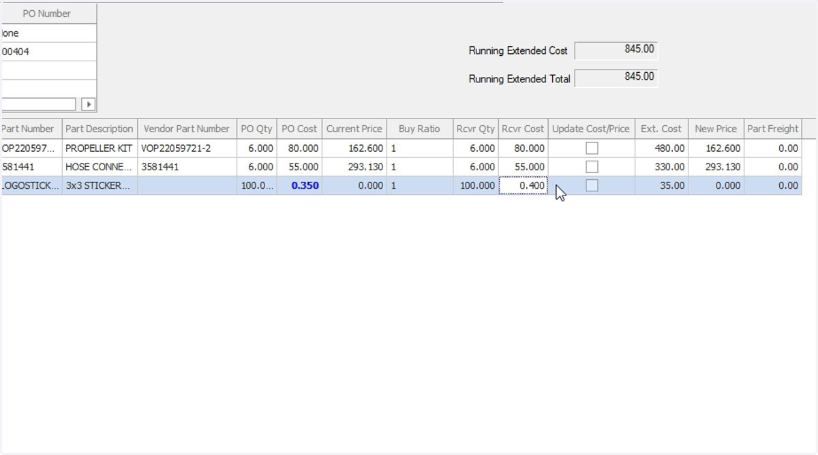Screen dimensions: 818x455
Task: Select the PO Number row 00404
Action: (48, 52)
